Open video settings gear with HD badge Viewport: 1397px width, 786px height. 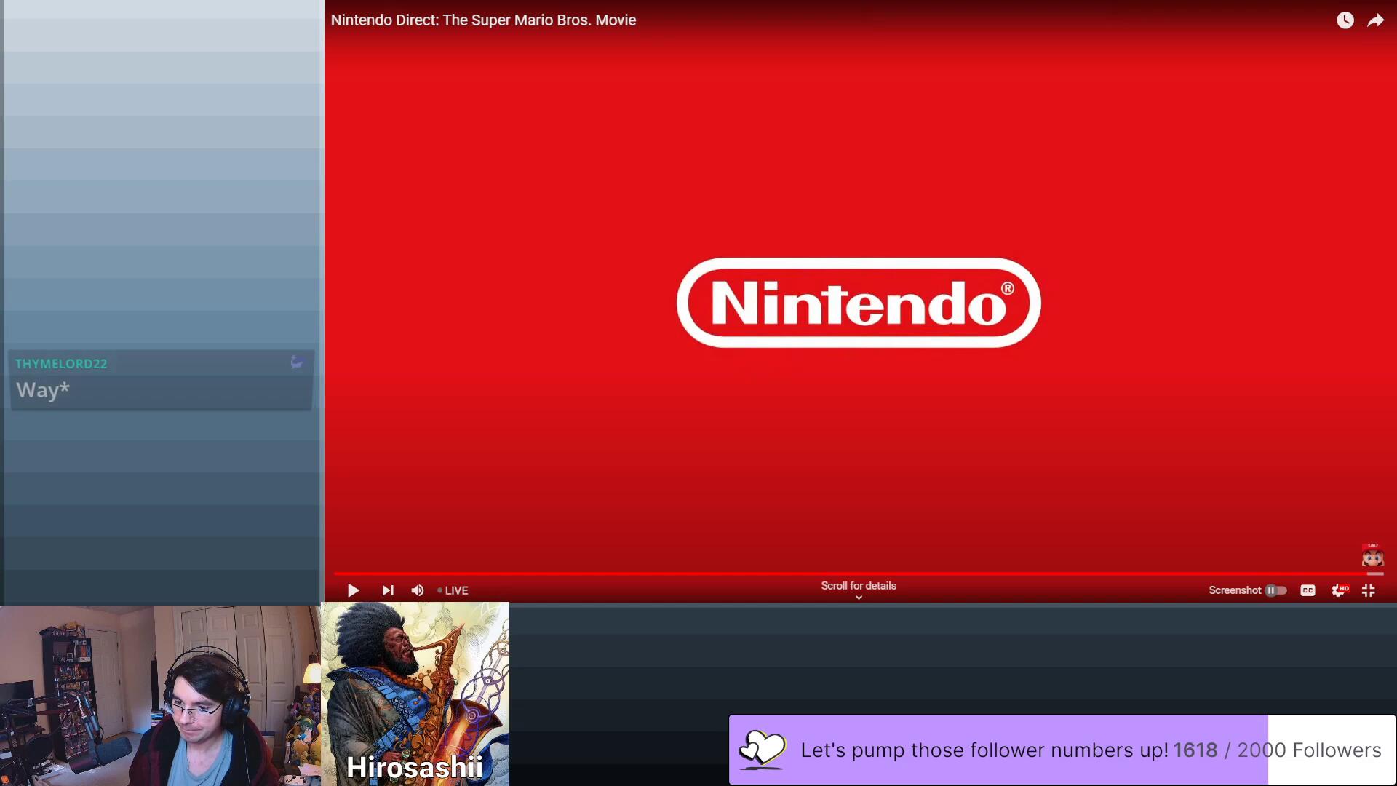pos(1339,590)
